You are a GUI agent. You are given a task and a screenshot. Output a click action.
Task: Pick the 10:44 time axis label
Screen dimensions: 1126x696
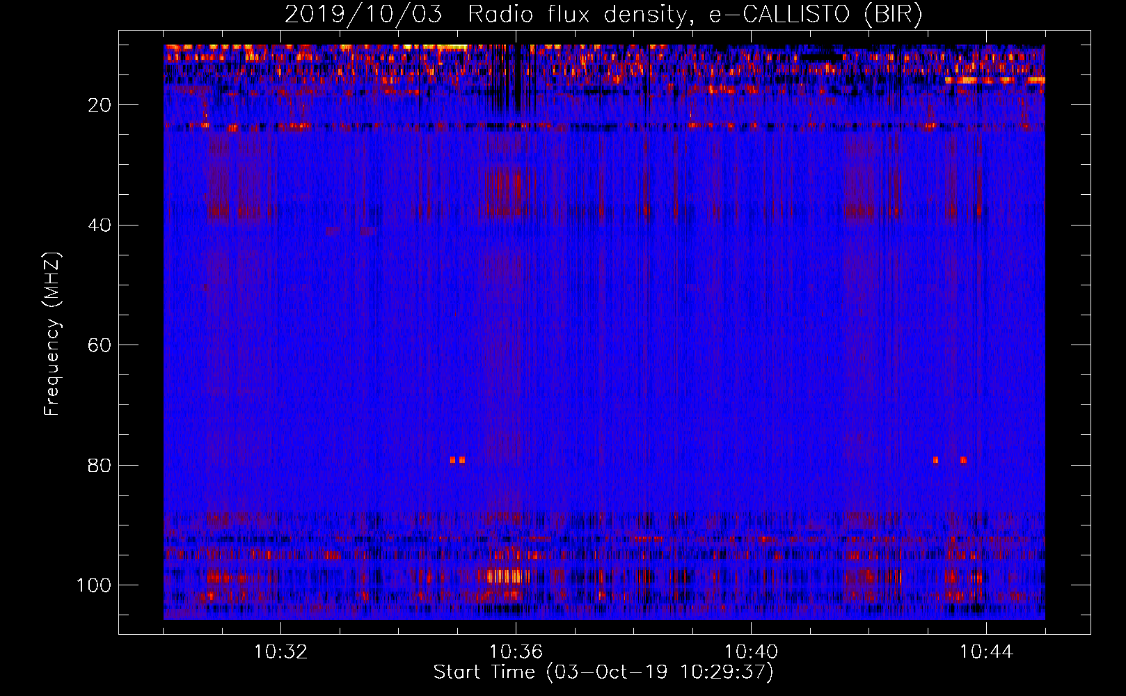point(986,652)
